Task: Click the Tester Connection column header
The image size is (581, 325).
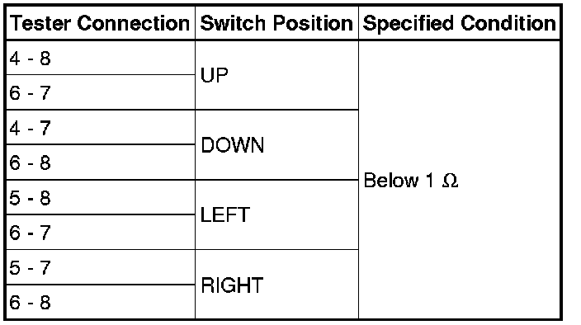Action: point(101,23)
